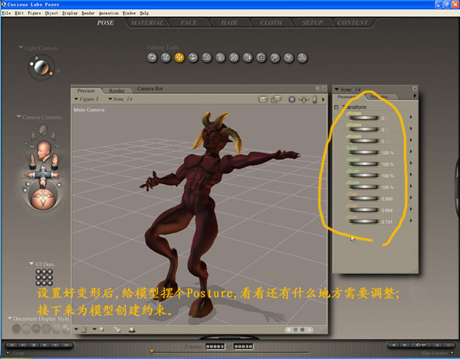Click Render in New Window icon
Screen dimensions: 460x359
tap(276, 99)
